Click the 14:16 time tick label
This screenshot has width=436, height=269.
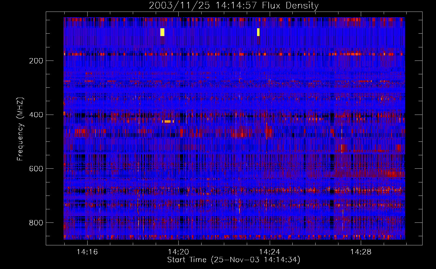[x=87, y=252]
